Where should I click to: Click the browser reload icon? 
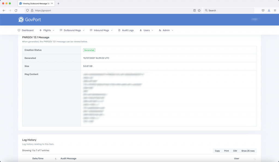point(16,10)
